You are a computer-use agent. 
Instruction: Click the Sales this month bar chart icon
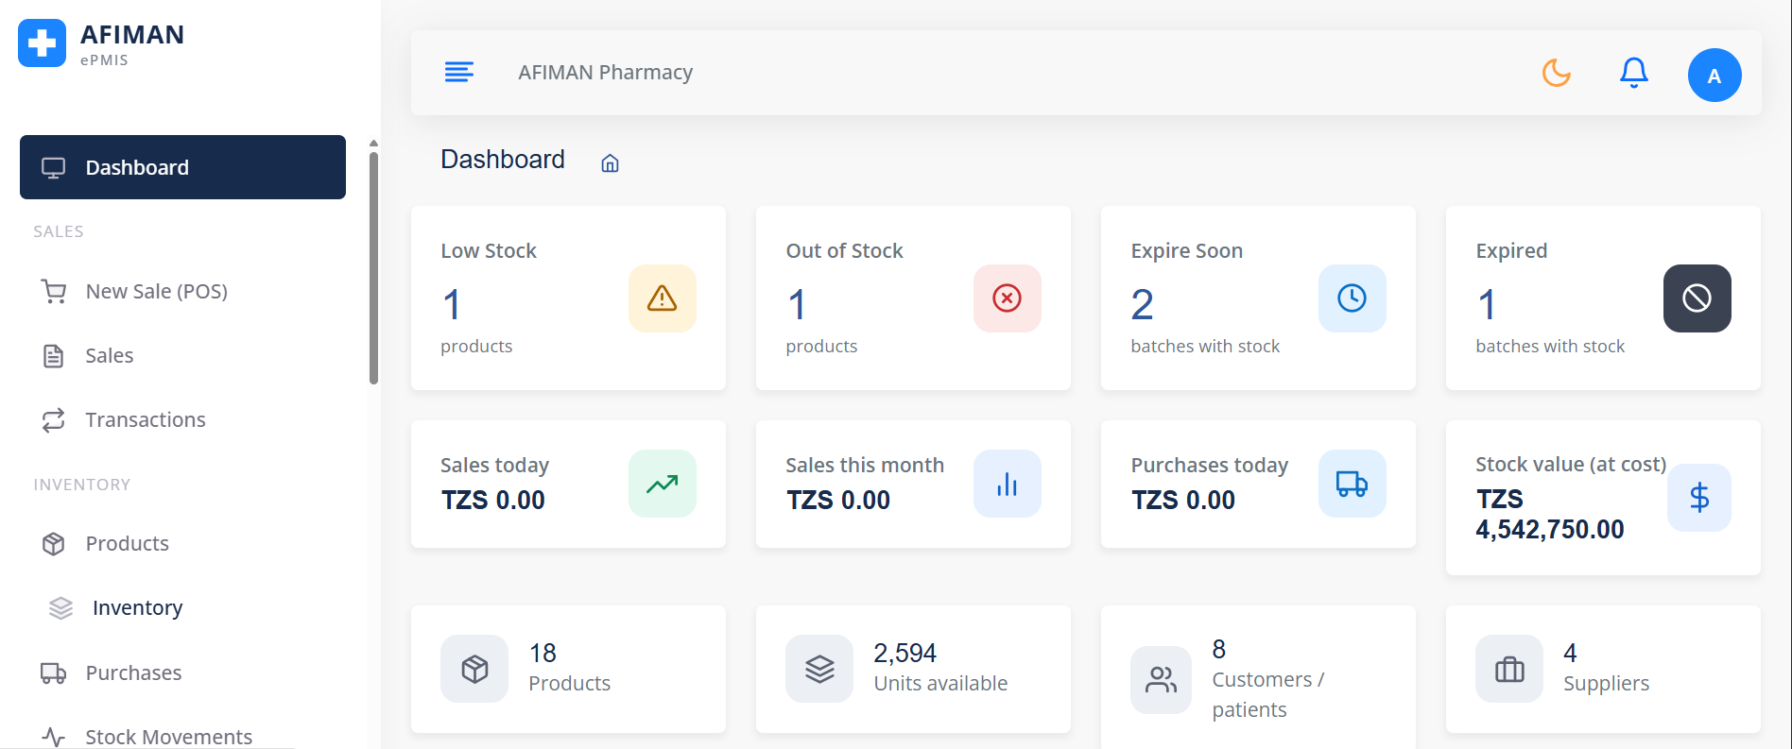pyautogui.click(x=1008, y=484)
